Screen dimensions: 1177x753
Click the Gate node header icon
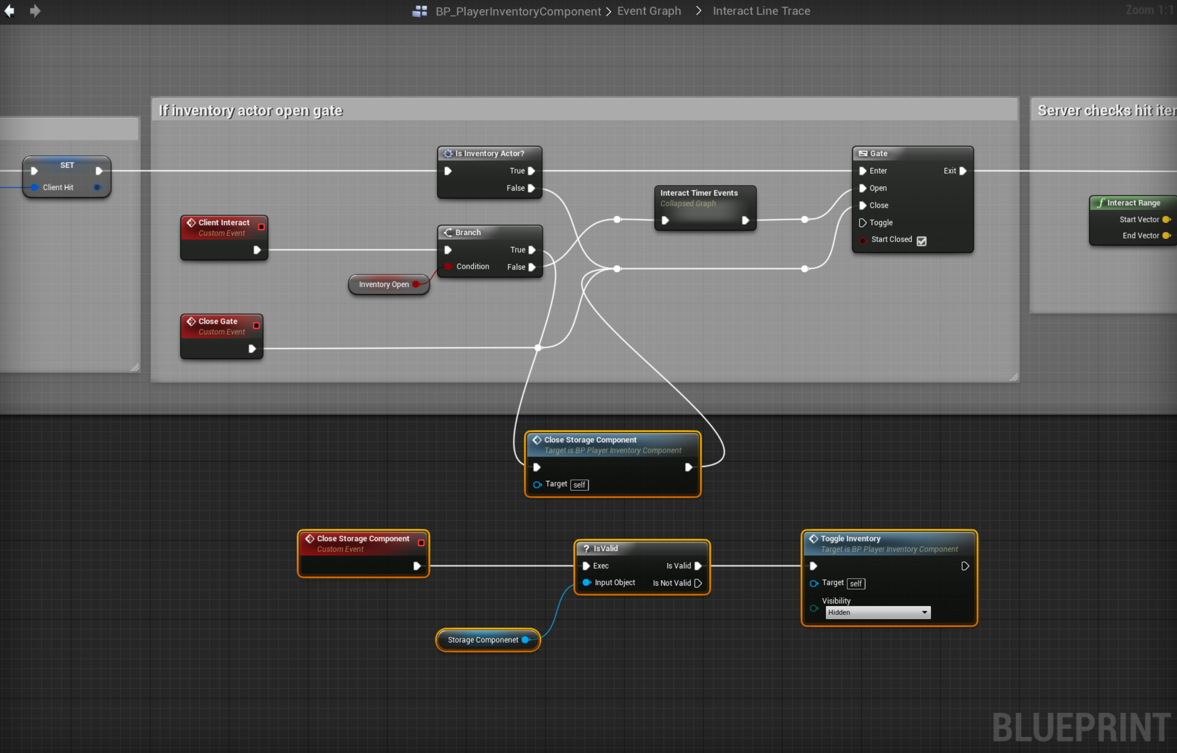pos(863,154)
